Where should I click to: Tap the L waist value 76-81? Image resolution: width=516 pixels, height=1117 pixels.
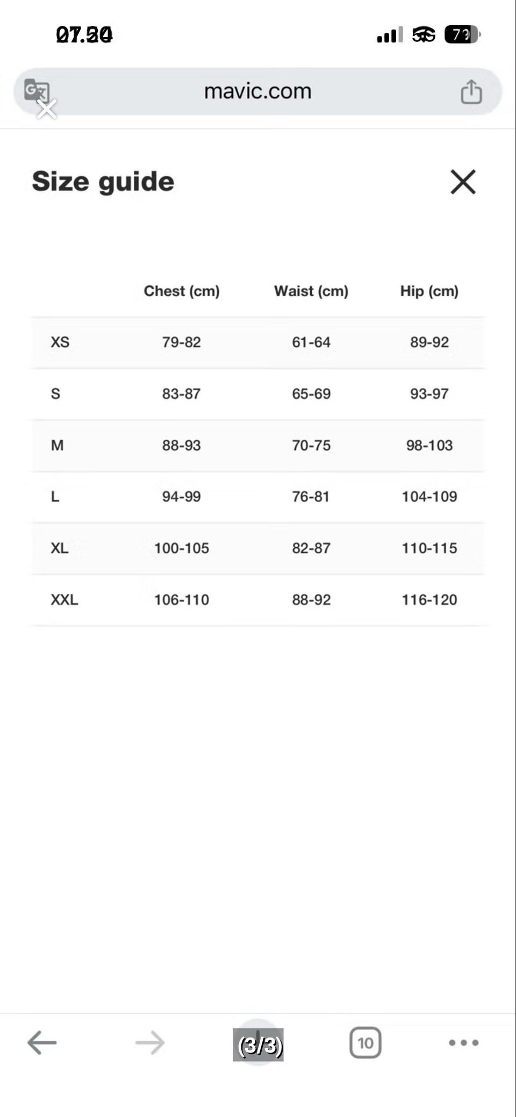click(311, 496)
